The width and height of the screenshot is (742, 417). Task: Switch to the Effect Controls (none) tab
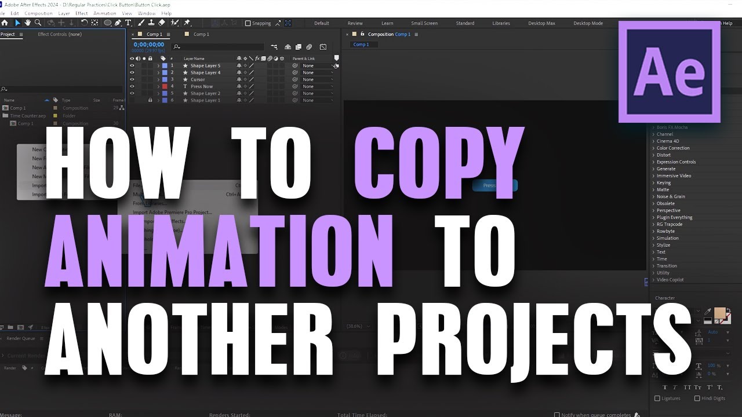(x=59, y=35)
